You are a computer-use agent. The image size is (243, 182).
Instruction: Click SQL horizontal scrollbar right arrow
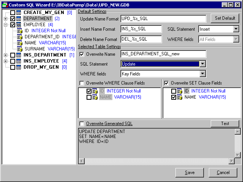[x=232, y=161]
